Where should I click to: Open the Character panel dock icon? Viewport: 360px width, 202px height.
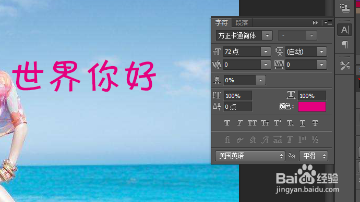[x=345, y=30]
